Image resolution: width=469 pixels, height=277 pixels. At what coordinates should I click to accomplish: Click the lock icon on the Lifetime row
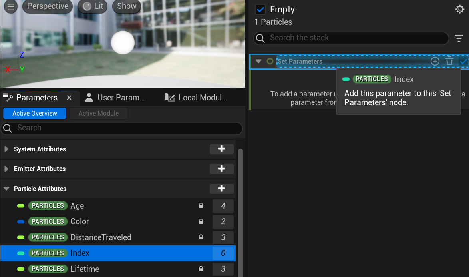point(201,269)
